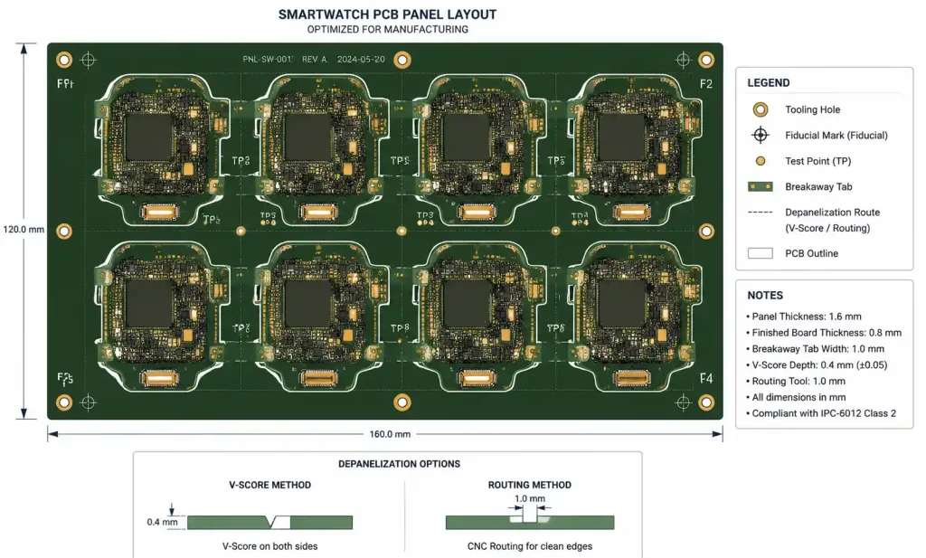The image size is (926, 558).
Task: Click the right-edge middle tooling hole
Action: click(x=705, y=231)
